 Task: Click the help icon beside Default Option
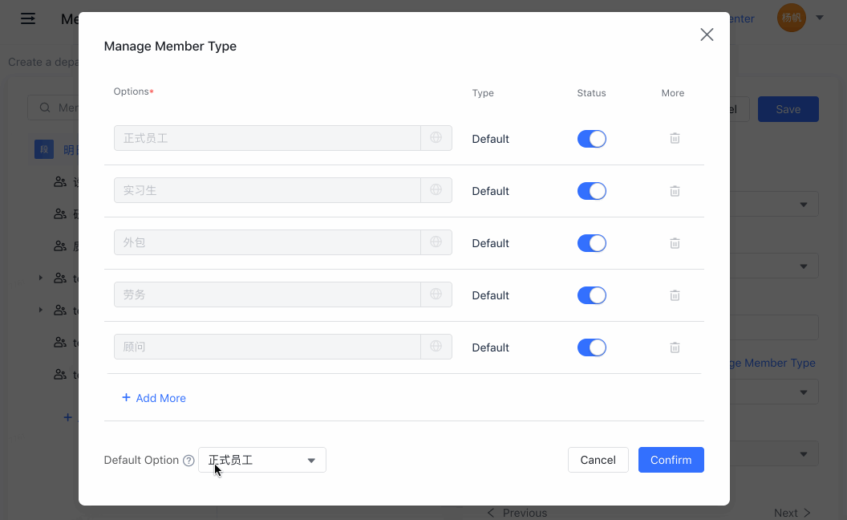pyautogui.click(x=188, y=460)
